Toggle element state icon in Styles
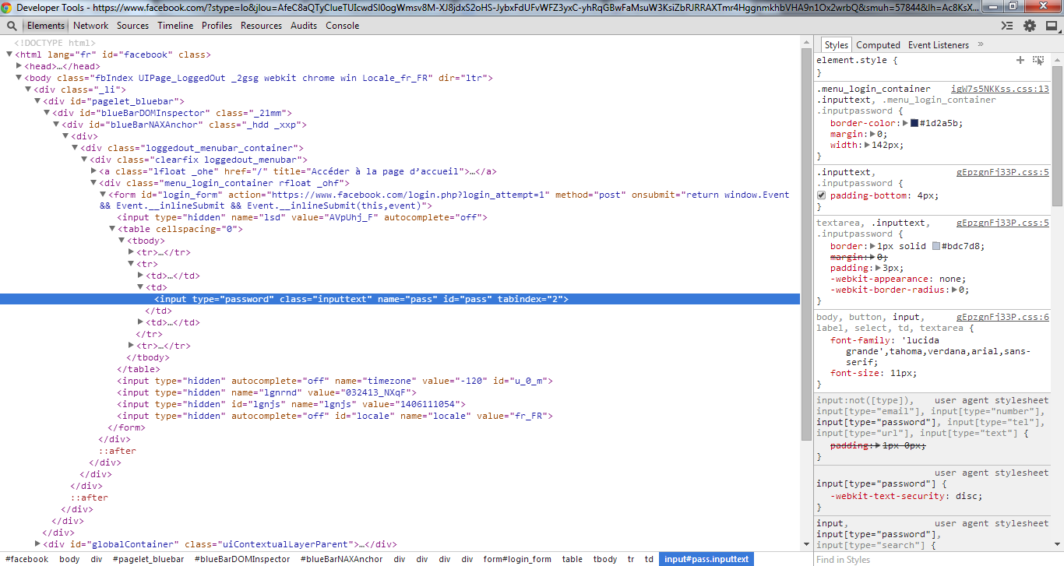The height and width of the screenshot is (566, 1064). 1038,60
